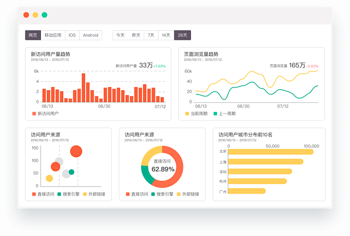Choose the 14天 time range

tap(166, 35)
